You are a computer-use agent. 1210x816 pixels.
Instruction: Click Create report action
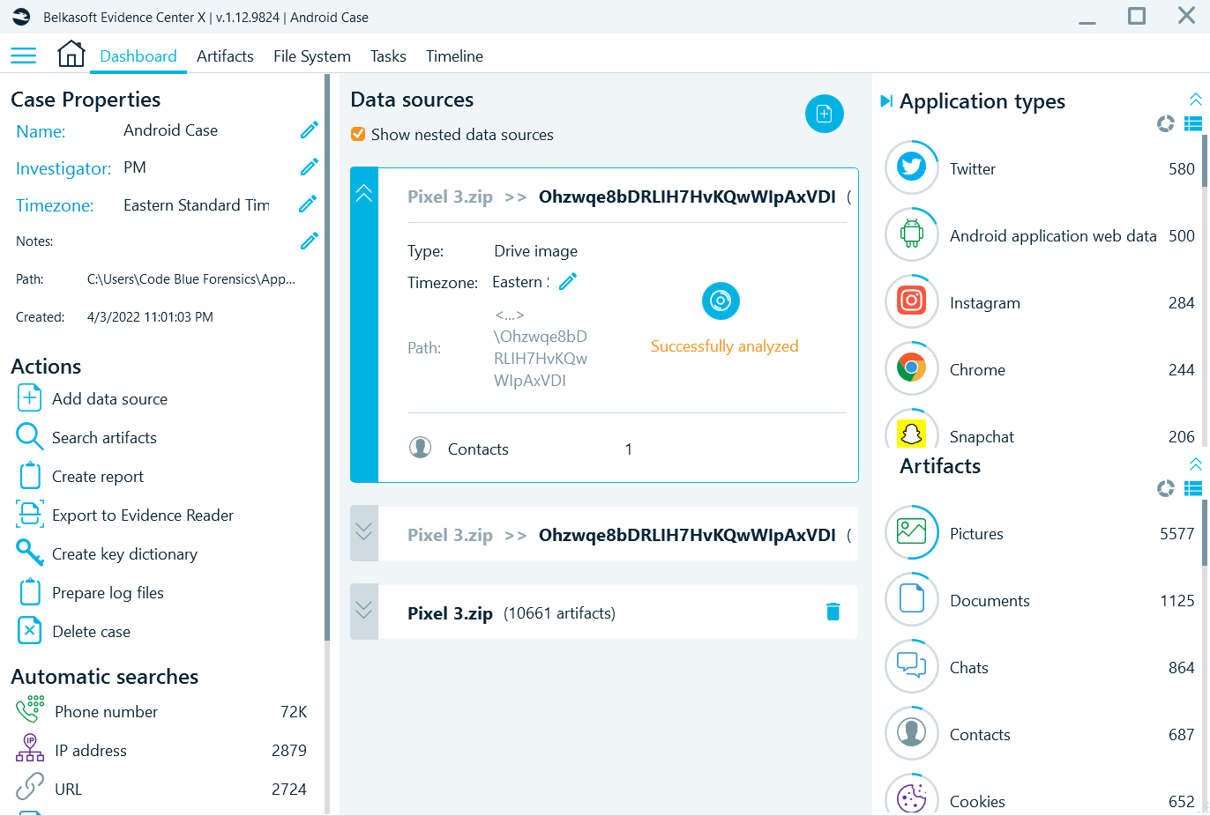click(x=97, y=477)
